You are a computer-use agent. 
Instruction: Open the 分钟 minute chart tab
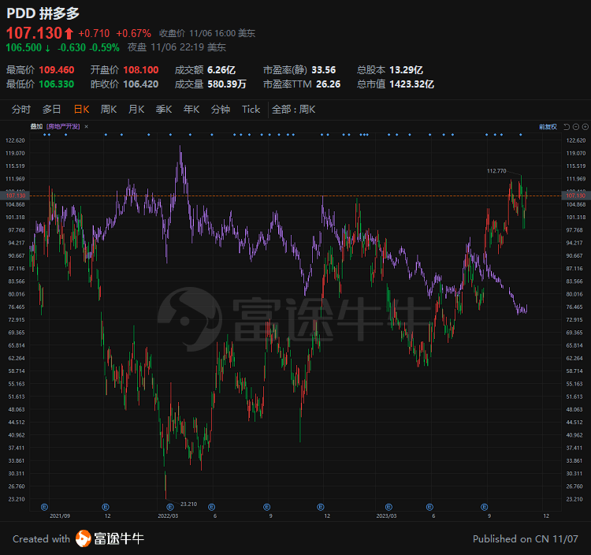point(221,110)
